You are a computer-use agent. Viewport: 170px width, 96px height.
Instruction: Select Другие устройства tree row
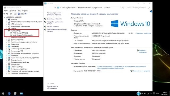click(x=17, y=40)
